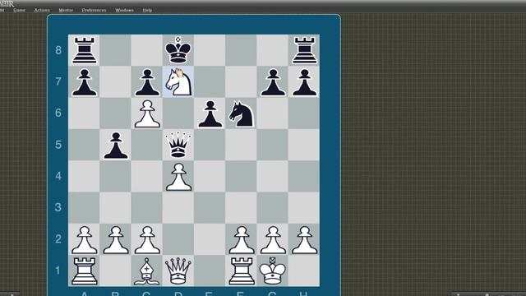Open the Preferences menu
Viewport: 526px width, 296px height.
[94, 10]
